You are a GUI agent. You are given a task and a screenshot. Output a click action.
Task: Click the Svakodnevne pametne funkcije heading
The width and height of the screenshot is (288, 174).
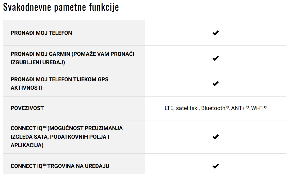pyautogui.click(x=61, y=7)
